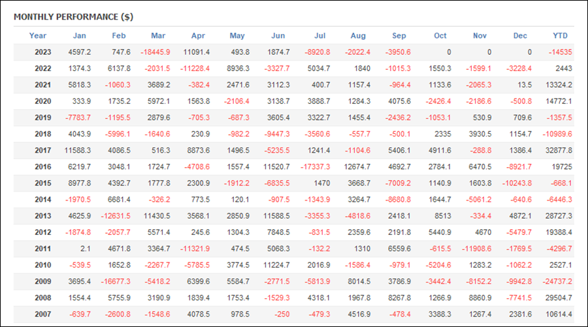Viewport: 588px width, 327px height.
Task: Select the 2008 YTD value 29504.7
Action: [559, 298]
